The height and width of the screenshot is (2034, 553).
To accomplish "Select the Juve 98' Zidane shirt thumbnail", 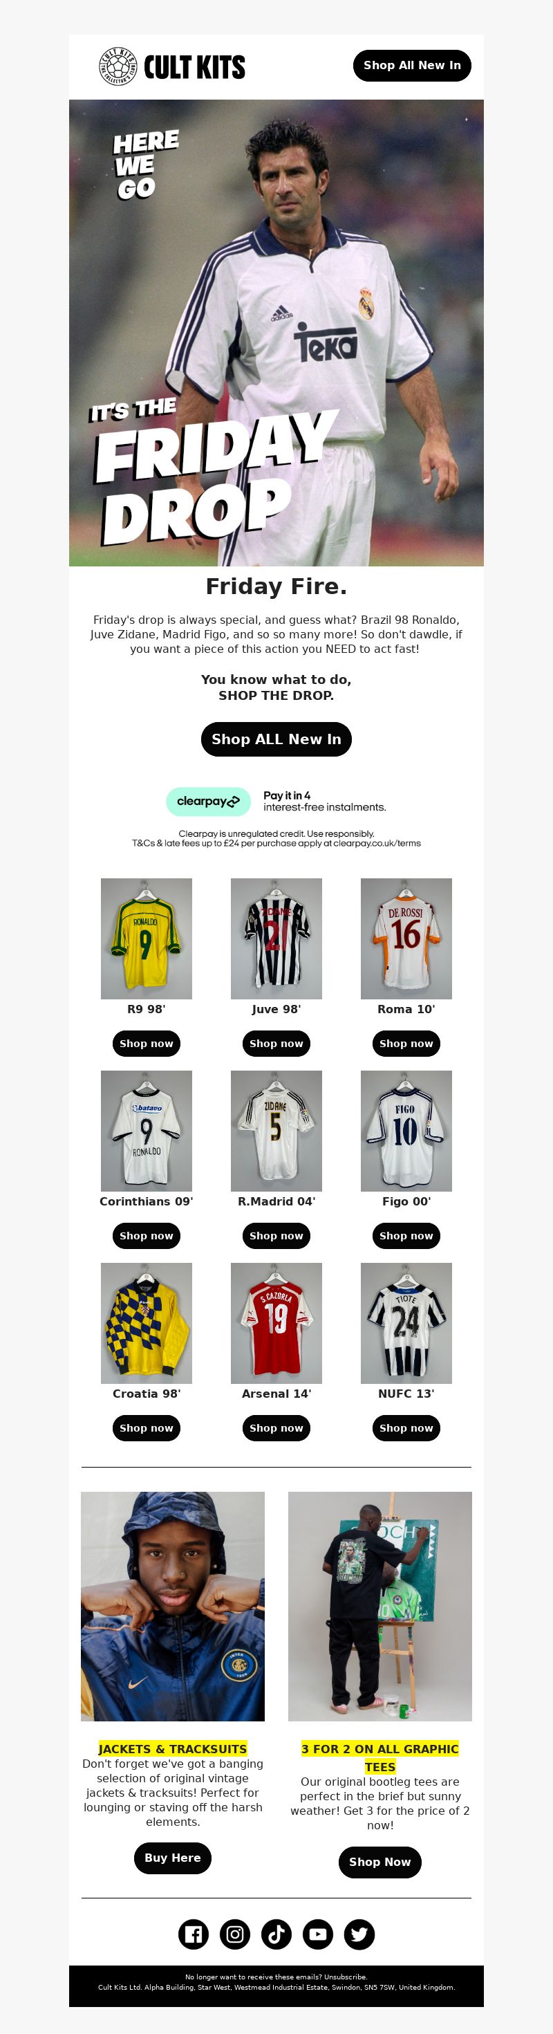I will coord(276,938).
